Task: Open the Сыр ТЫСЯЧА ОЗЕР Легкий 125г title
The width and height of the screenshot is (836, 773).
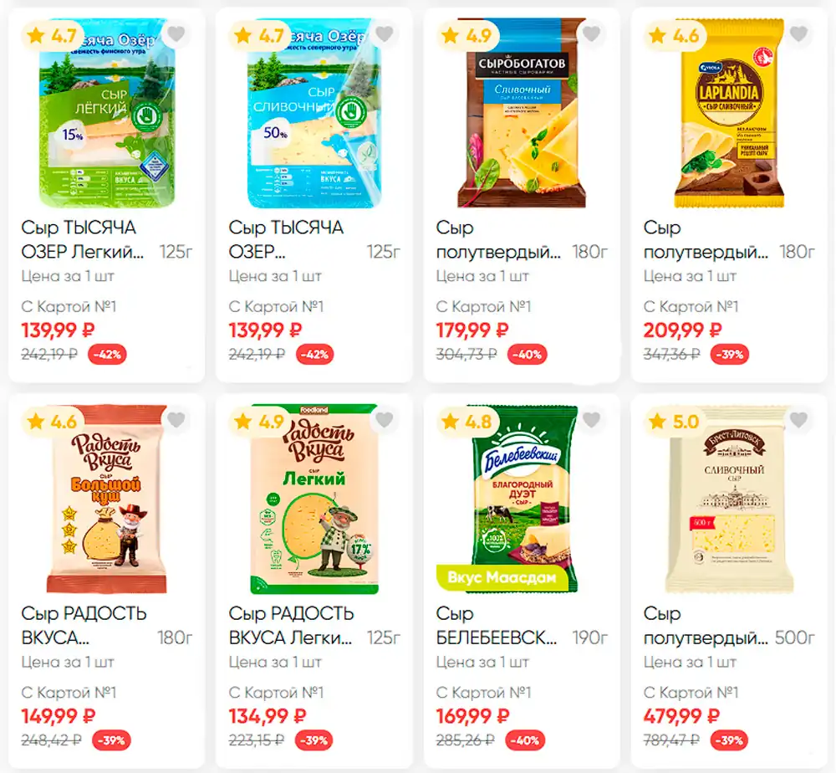Action: tap(107, 239)
